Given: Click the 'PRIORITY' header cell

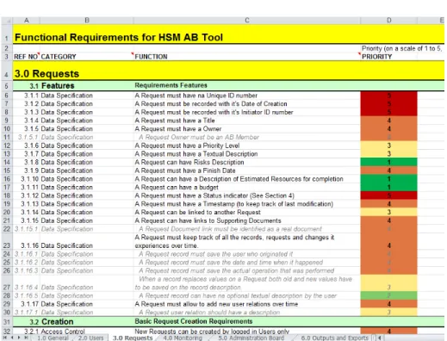Looking at the screenshot, I should point(388,57).
